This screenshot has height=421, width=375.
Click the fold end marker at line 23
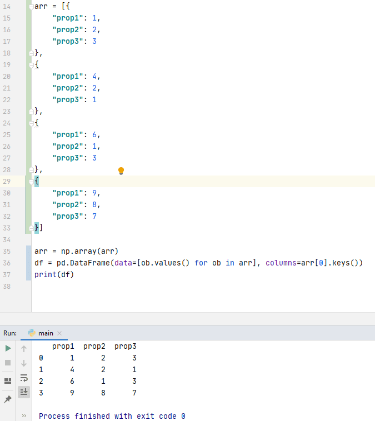(x=31, y=111)
